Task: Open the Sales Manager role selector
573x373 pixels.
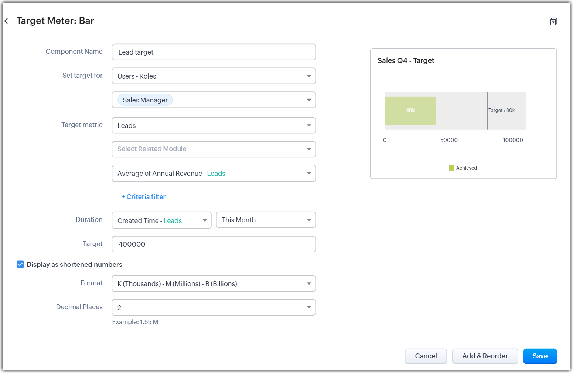Action: tap(214, 100)
